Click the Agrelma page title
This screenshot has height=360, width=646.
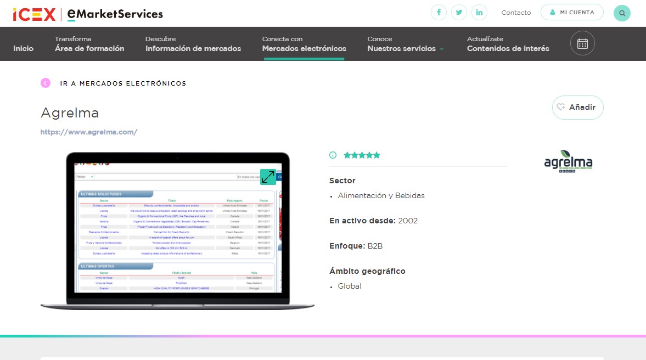(70, 113)
